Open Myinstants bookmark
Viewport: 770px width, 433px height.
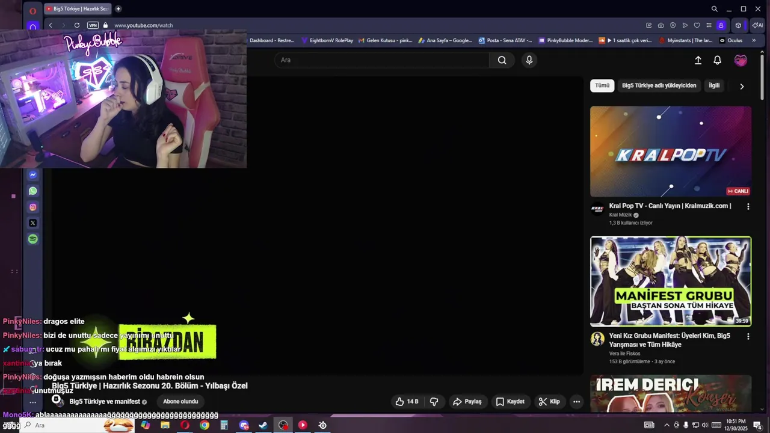686,40
